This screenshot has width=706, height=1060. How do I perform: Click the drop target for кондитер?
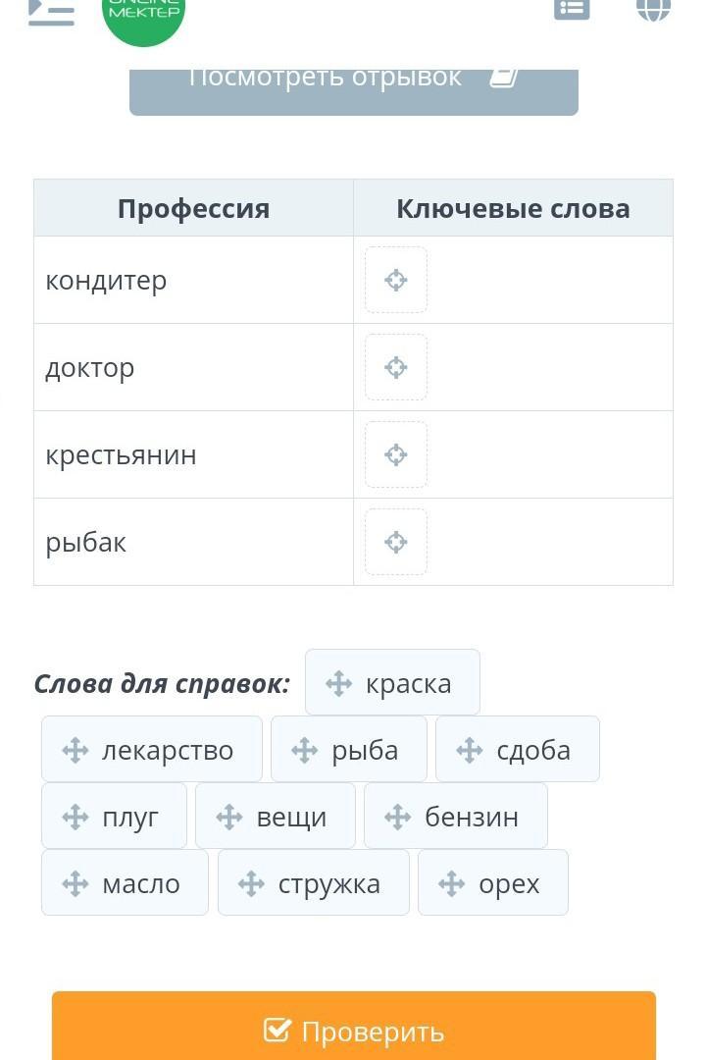coord(396,281)
